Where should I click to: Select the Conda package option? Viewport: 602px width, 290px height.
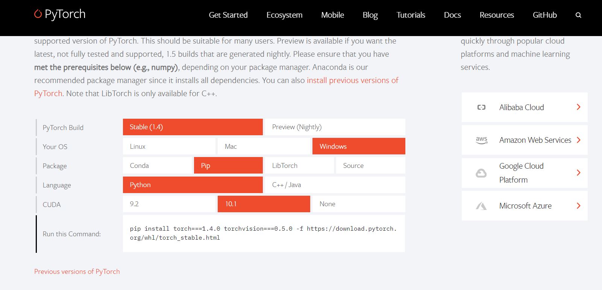[157, 165]
